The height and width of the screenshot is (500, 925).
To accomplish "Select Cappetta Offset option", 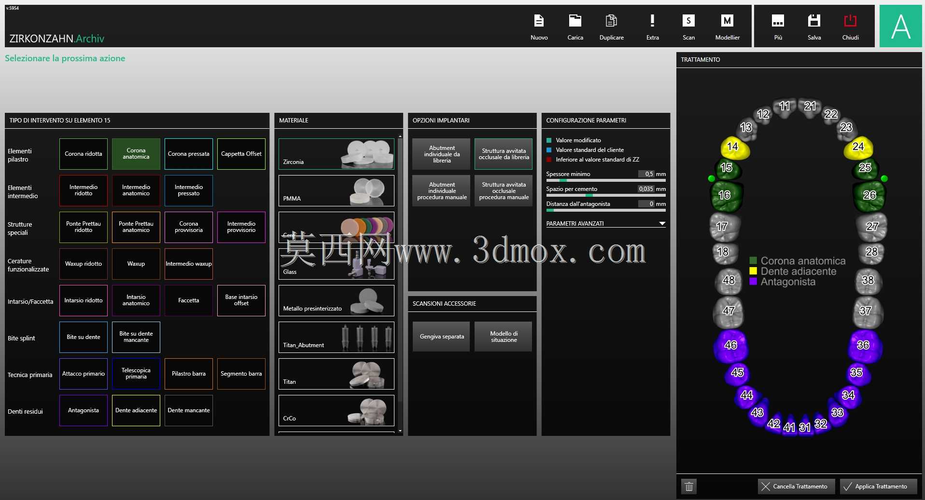I will pyautogui.click(x=241, y=154).
